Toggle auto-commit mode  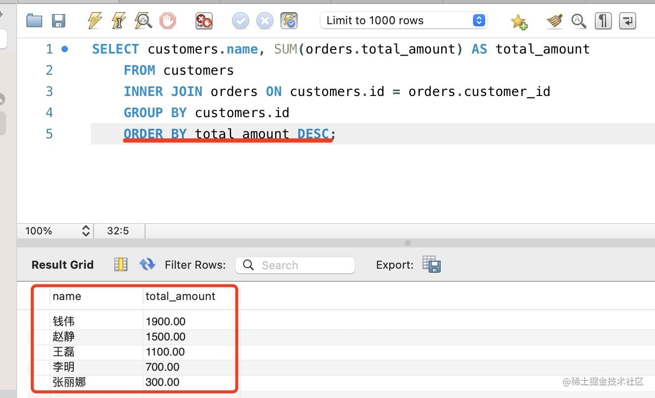pos(289,21)
